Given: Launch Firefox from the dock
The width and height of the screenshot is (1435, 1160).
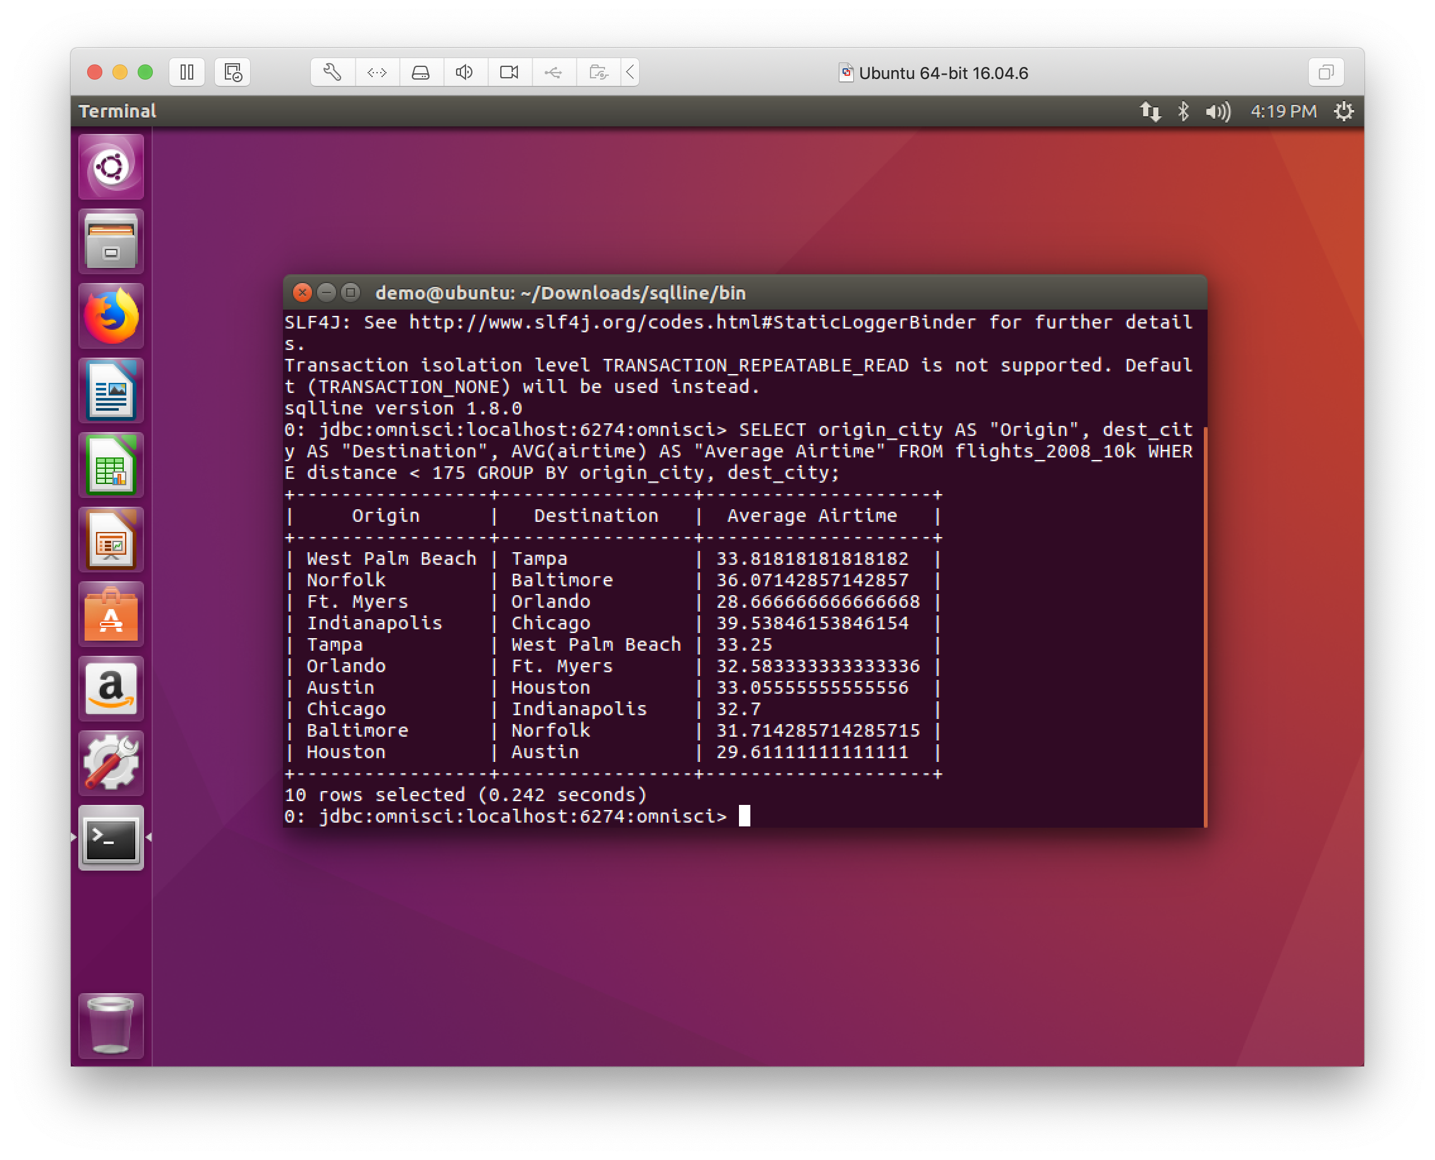Looking at the screenshot, I should tap(111, 316).
